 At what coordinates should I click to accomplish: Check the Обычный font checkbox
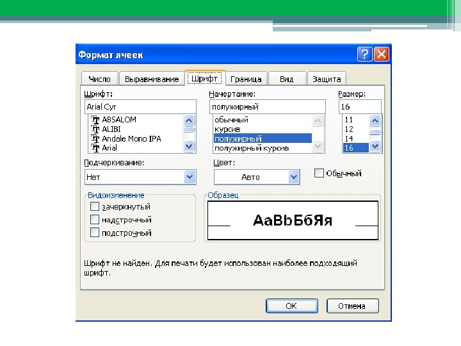319,173
